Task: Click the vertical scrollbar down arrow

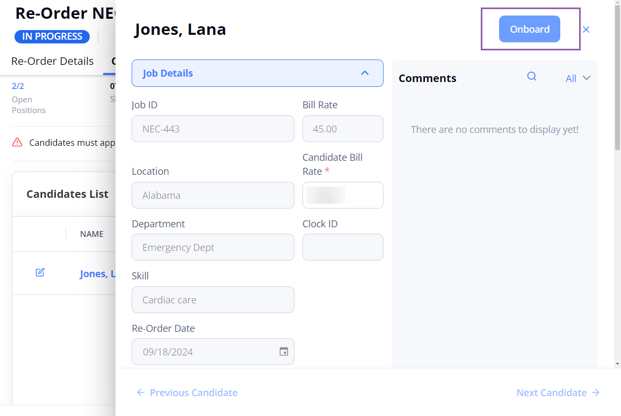Action: point(617,363)
